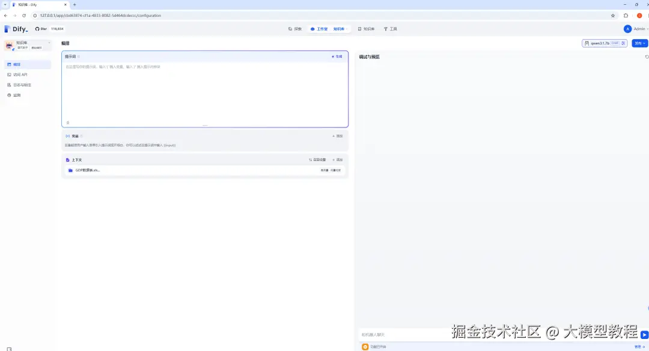This screenshot has width=649, height=351.
Task: Bookmark this page with the star icon
Action: (x=613, y=16)
